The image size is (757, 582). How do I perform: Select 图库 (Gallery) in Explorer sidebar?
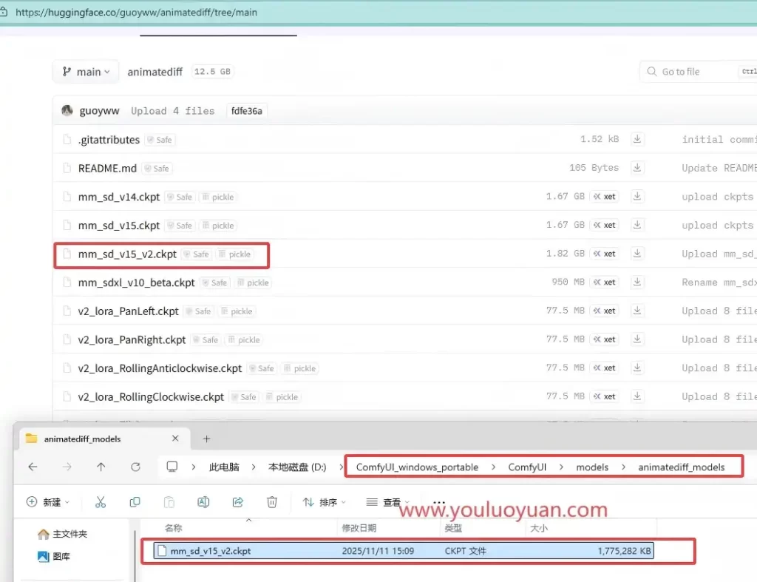pos(54,556)
